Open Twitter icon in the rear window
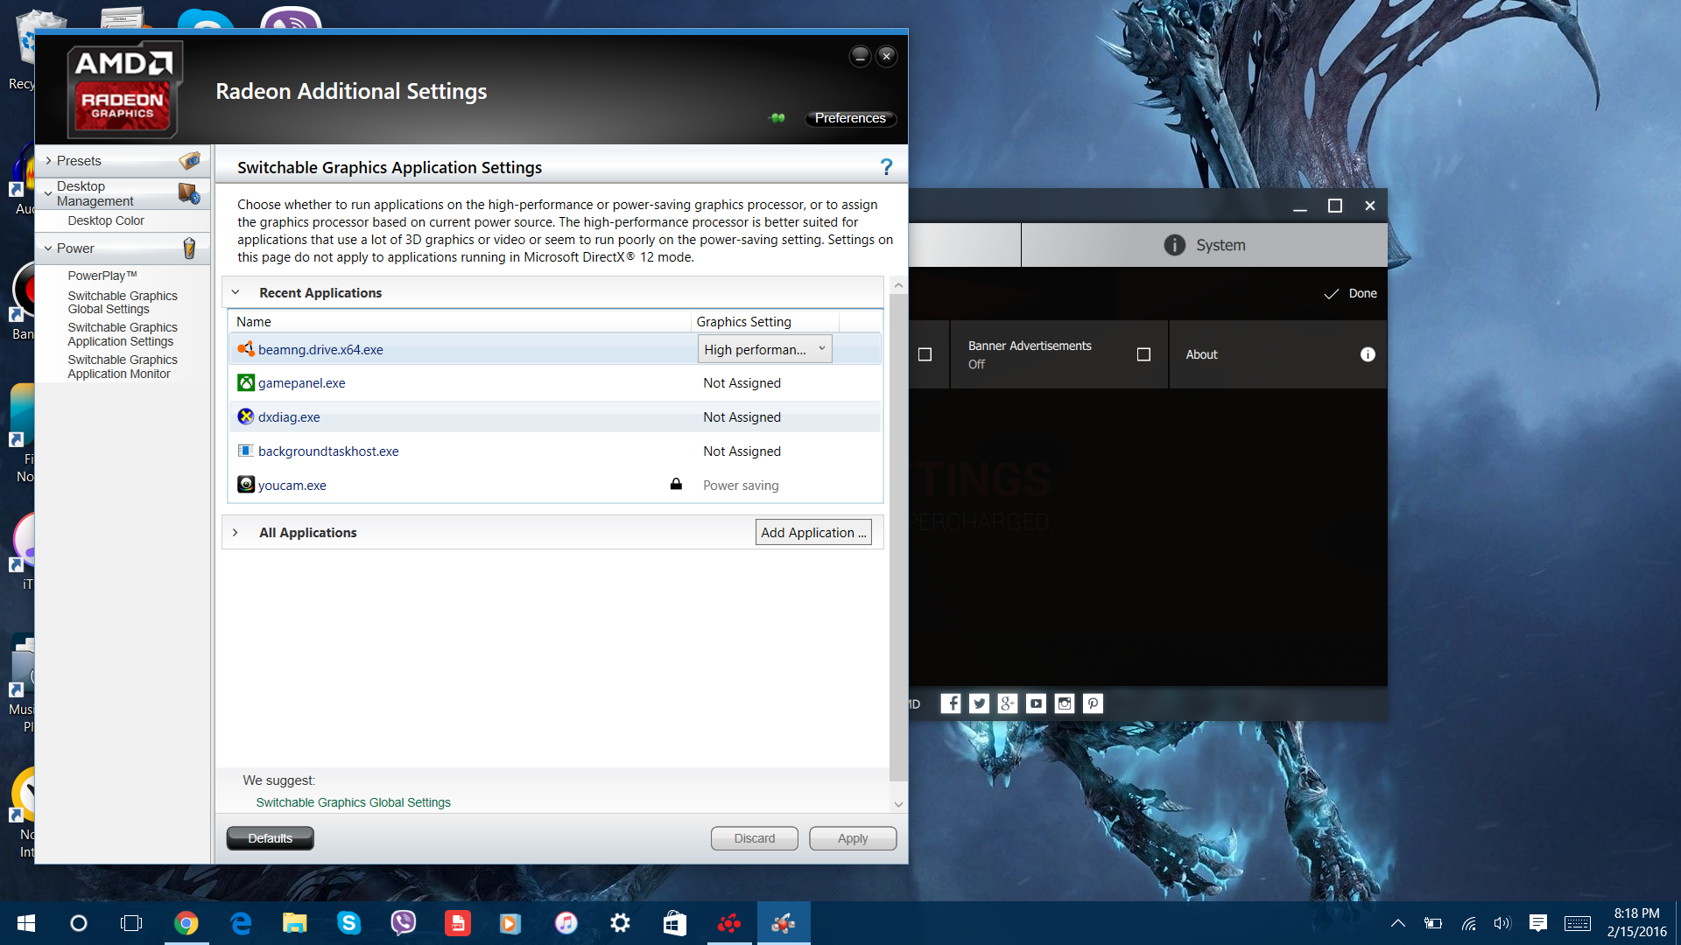The width and height of the screenshot is (1681, 945). click(x=980, y=703)
